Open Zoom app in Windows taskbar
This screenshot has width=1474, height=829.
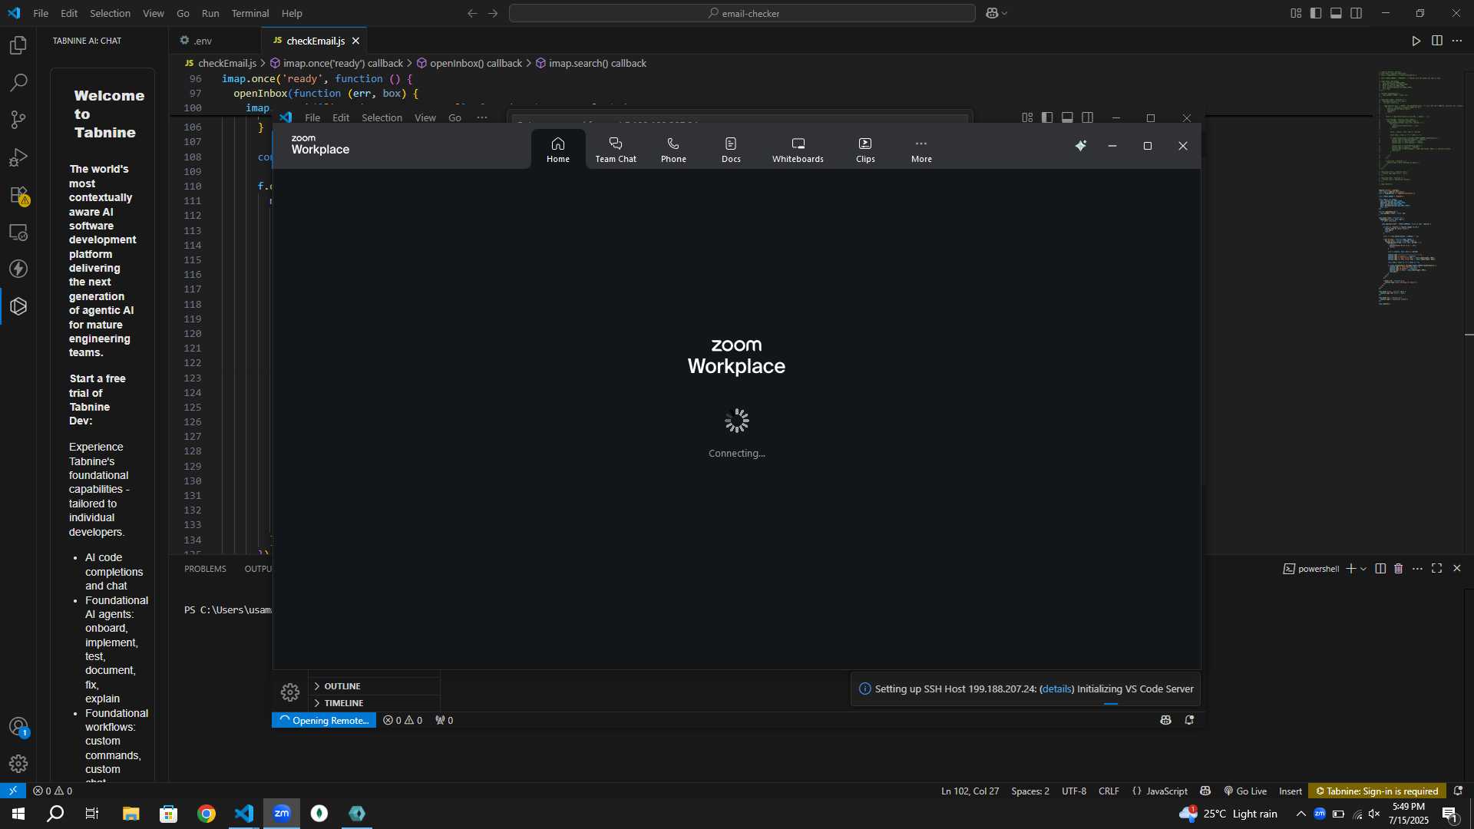[282, 814]
